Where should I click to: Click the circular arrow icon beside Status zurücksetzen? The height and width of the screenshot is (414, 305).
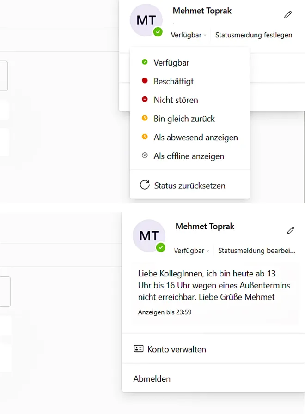(145, 186)
